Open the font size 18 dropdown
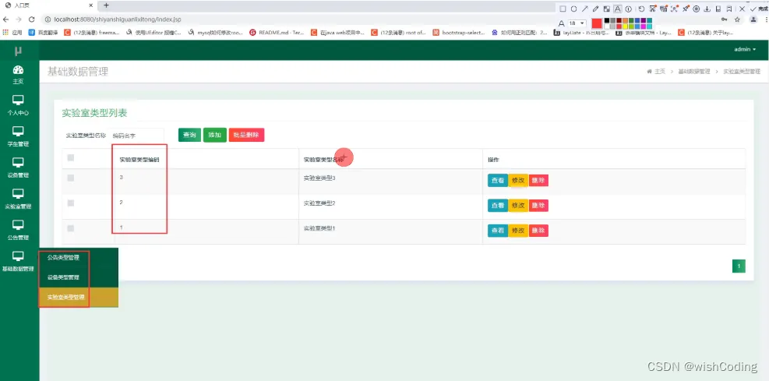769x381 pixels. (x=577, y=23)
